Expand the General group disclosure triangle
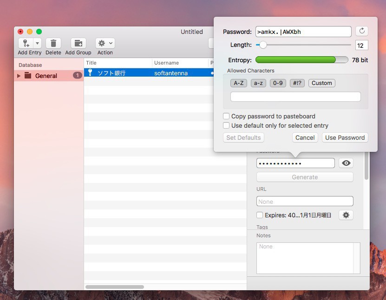Viewport: 386px width, 300px height. tap(19, 76)
